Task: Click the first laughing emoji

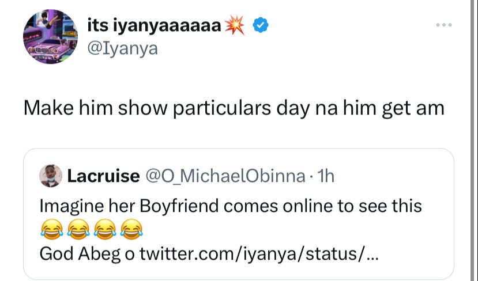Action: click(x=50, y=230)
